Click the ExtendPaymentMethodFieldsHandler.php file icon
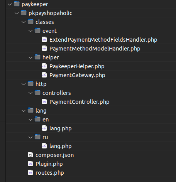Screen dimensions: 176x182 point(44,39)
